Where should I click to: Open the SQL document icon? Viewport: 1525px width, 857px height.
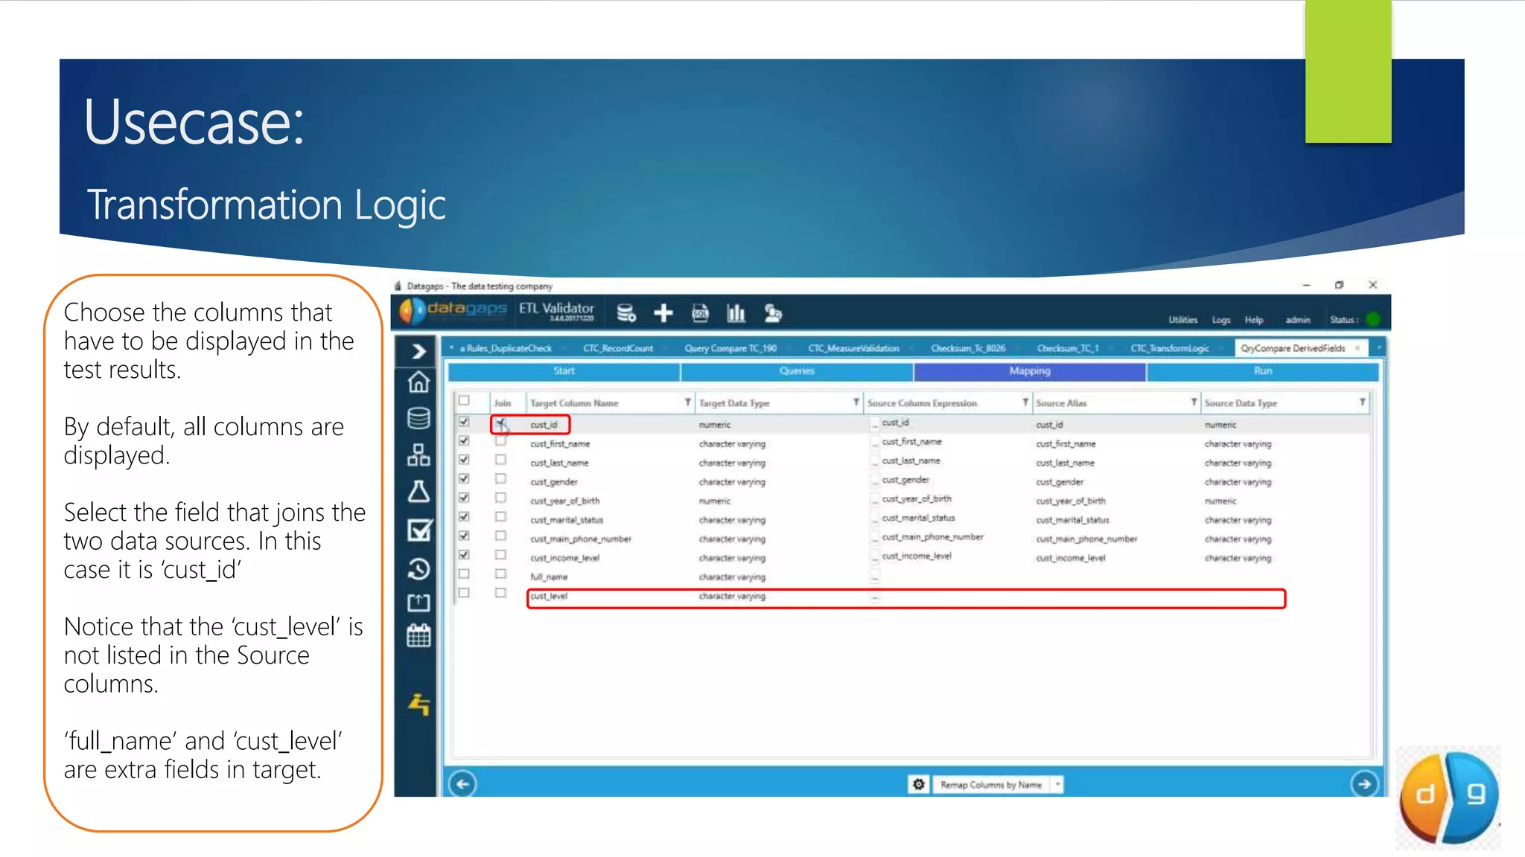click(700, 313)
